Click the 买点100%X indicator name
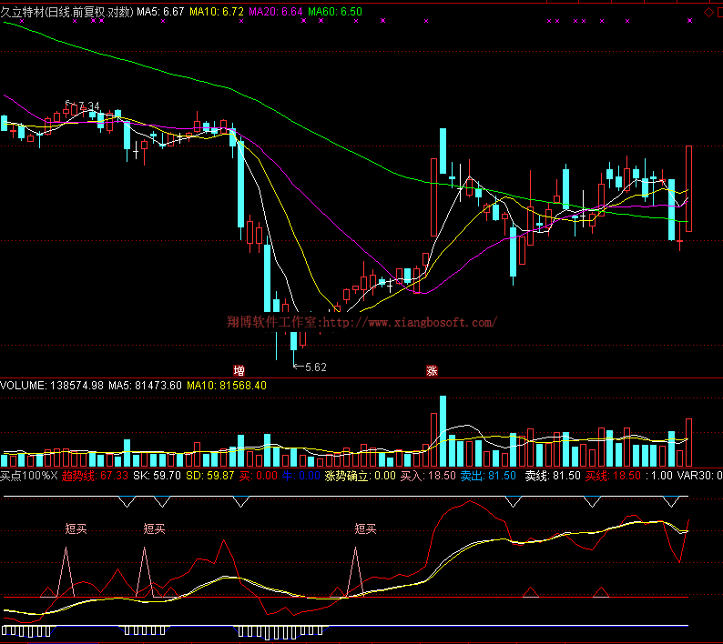723x644 pixels. [28, 475]
